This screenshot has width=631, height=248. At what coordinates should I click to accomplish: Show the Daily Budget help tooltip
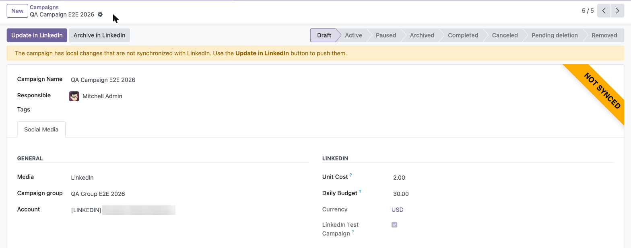tap(360, 191)
